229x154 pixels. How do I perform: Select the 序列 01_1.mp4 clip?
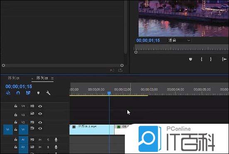click(x=92, y=130)
